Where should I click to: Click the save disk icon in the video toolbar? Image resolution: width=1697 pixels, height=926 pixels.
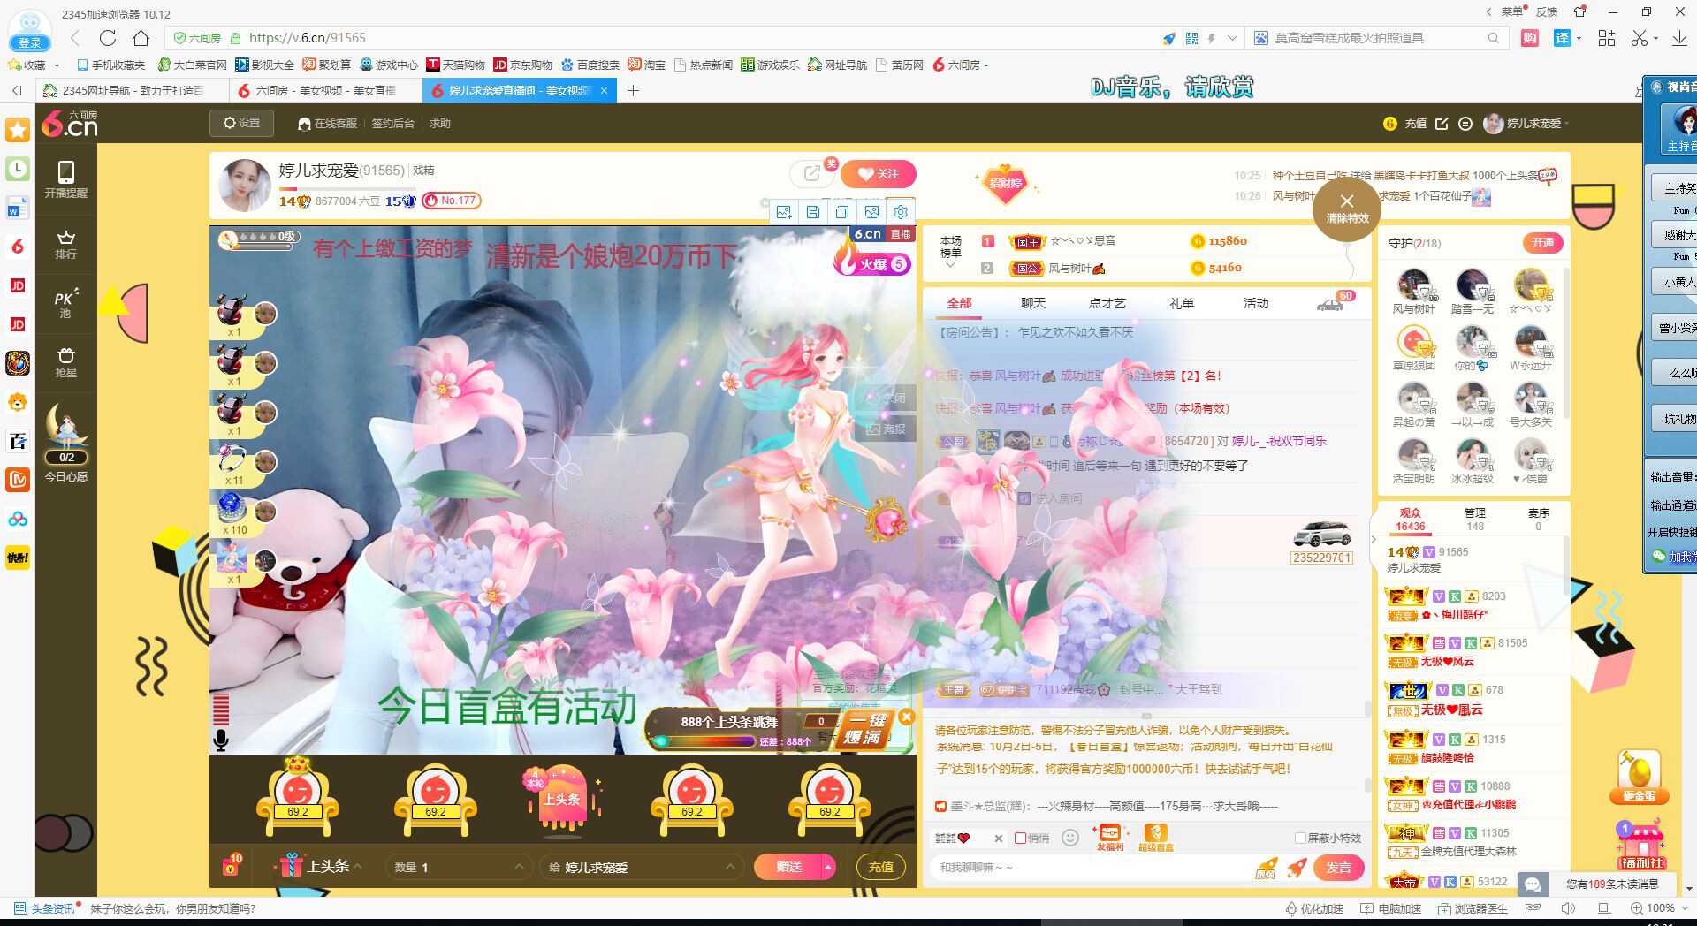pyautogui.click(x=812, y=212)
